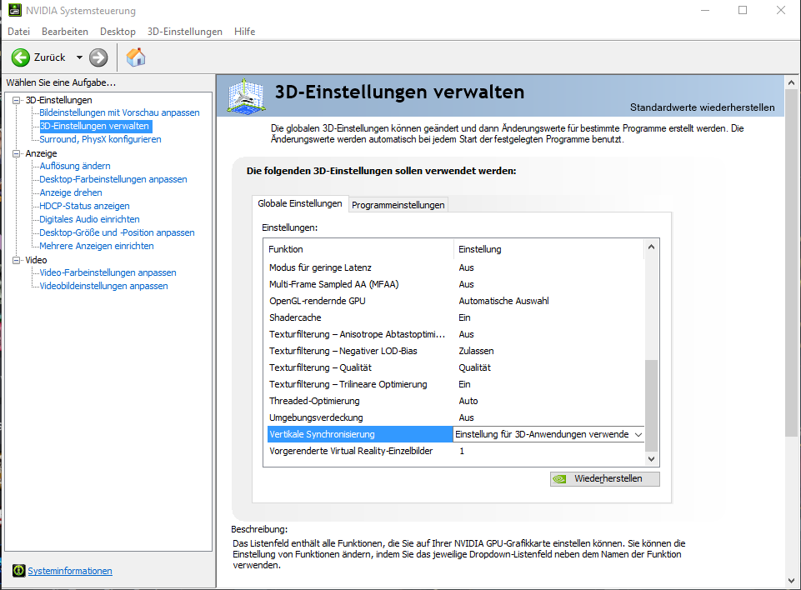Click the Funktion column header

coord(359,249)
